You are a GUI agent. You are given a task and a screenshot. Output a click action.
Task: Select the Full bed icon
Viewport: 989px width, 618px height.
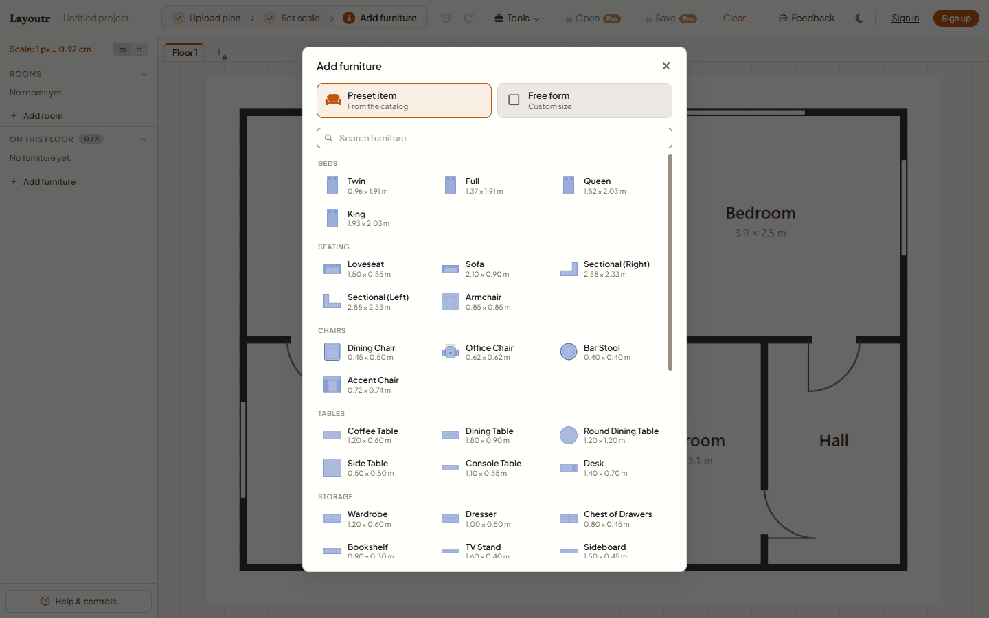[451, 185]
